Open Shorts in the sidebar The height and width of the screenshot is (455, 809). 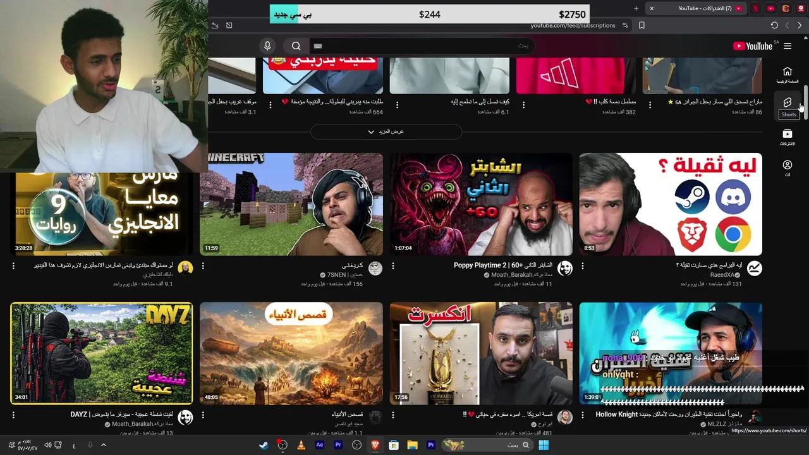788,106
